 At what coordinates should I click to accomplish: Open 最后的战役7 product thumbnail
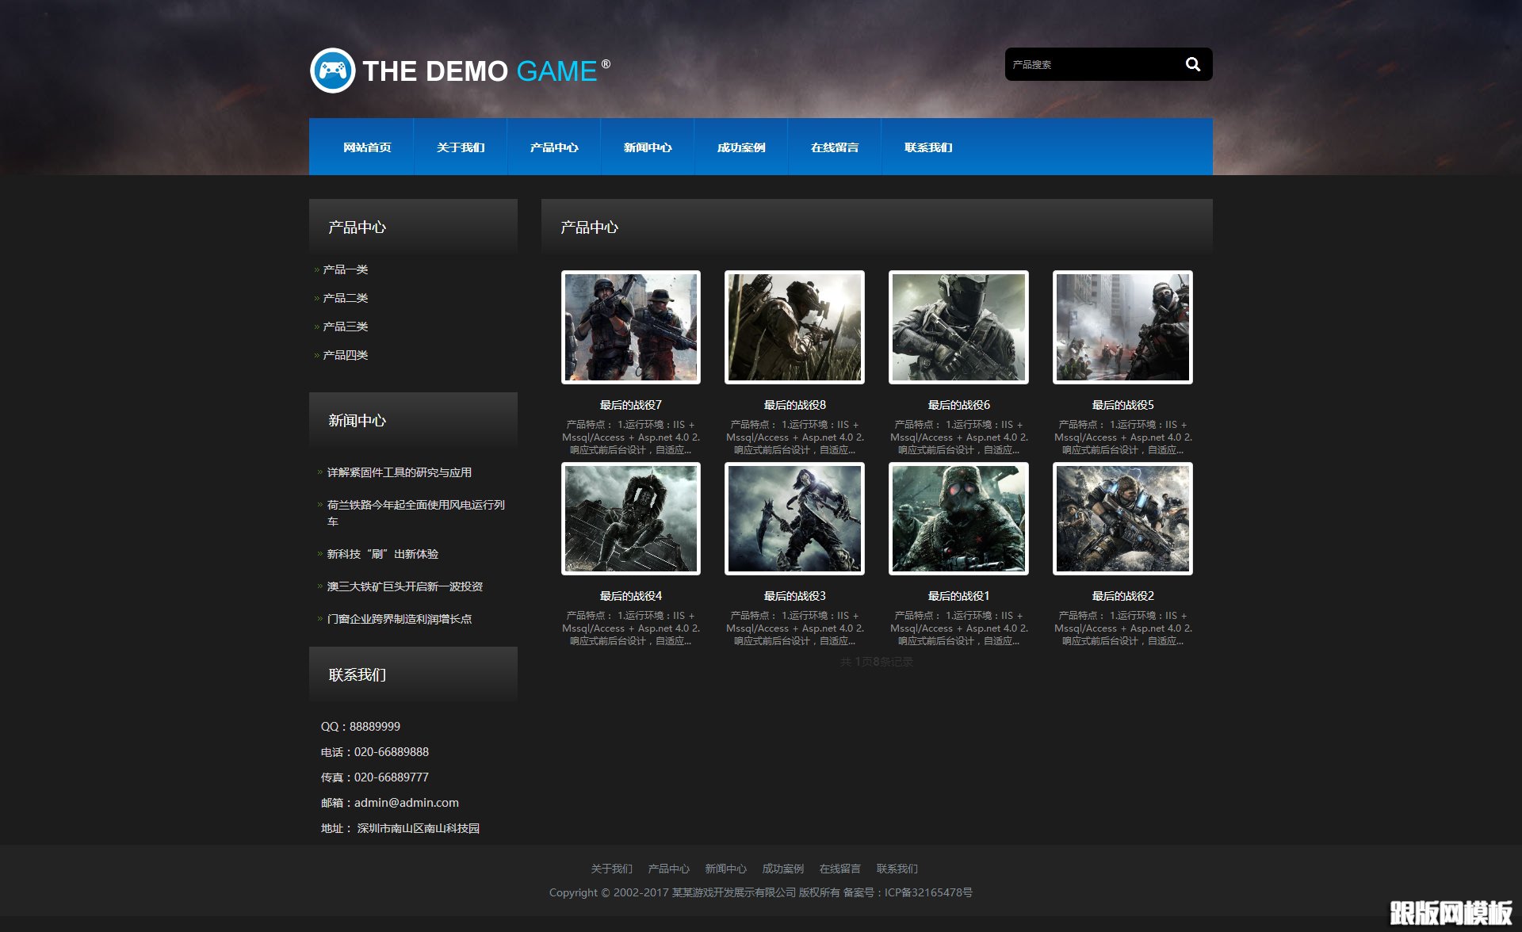point(630,327)
